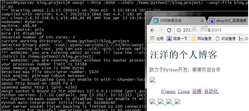The width and height of the screenshot is (249, 111).
Task: Click the folder icon of 网站登录 bookmark
Action: click(x=193, y=38)
